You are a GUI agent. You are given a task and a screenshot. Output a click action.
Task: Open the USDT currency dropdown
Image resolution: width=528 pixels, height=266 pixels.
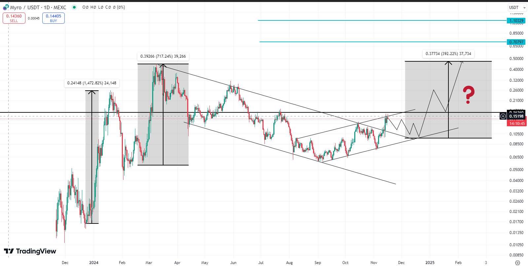click(x=517, y=8)
